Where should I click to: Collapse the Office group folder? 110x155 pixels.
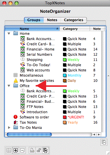[9, 86]
